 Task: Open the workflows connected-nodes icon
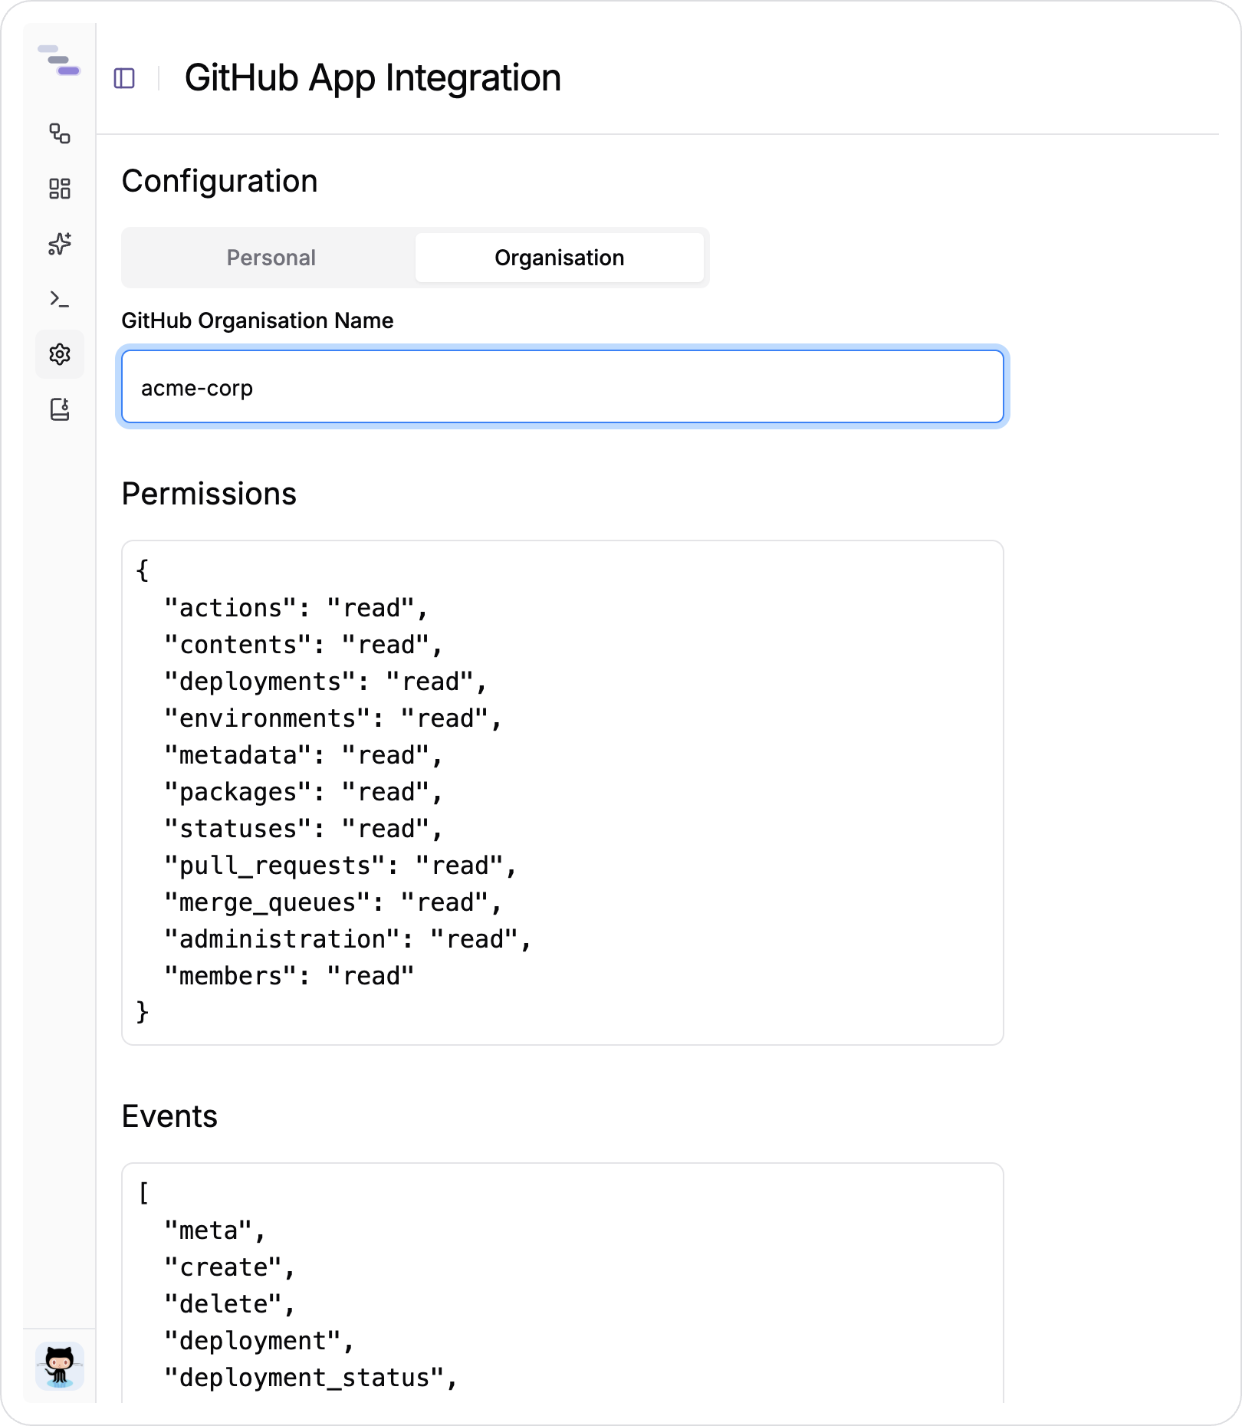tap(60, 133)
